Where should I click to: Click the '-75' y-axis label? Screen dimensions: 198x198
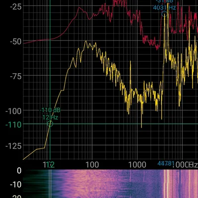(16, 77)
